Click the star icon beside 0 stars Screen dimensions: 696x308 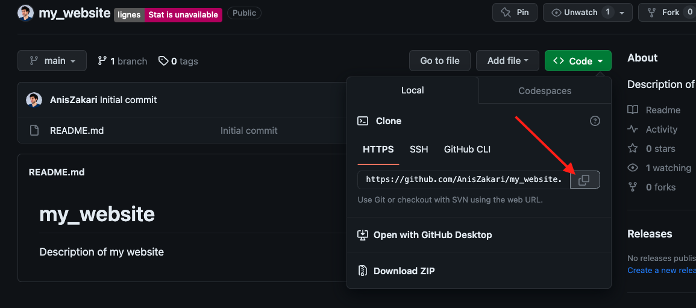coord(633,148)
